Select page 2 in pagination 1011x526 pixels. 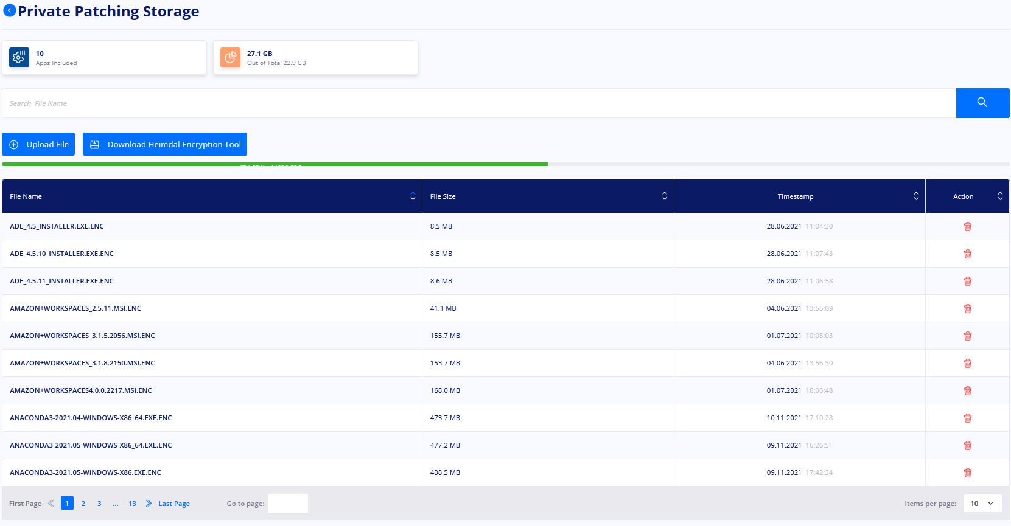pos(83,504)
